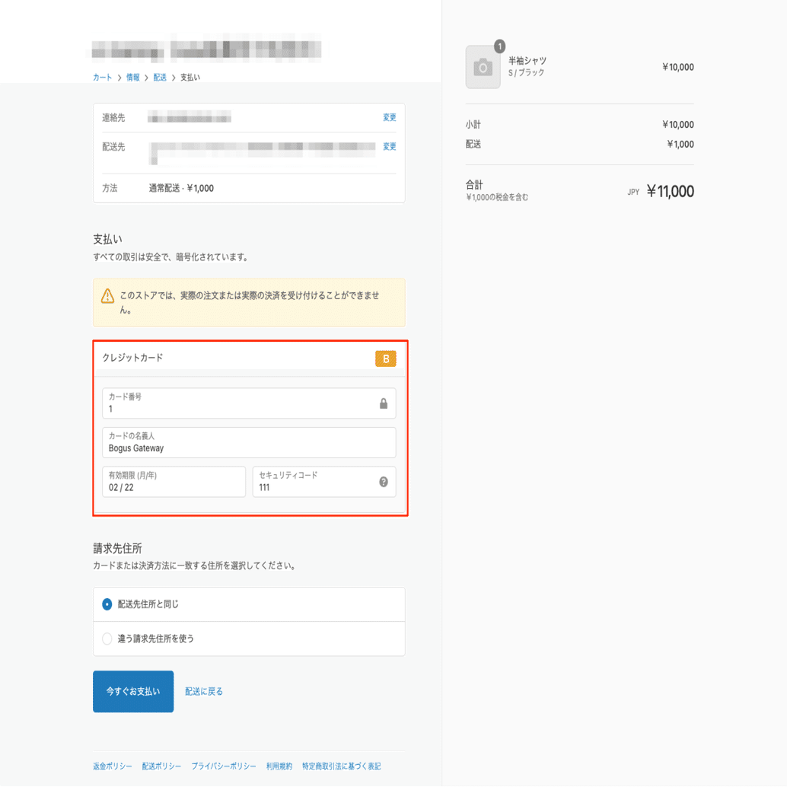
Task: View the プライバシーポリシー page
Action: (x=223, y=766)
